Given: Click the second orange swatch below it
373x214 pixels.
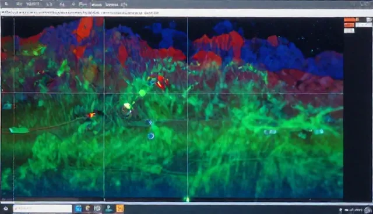Looking at the screenshot, I should click(349, 25).
